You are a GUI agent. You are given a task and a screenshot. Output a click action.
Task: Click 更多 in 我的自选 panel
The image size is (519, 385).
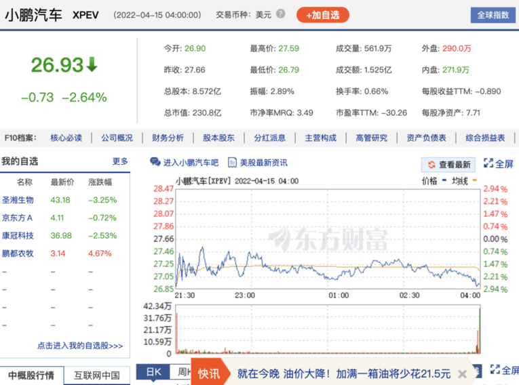(x=120, y=161)
